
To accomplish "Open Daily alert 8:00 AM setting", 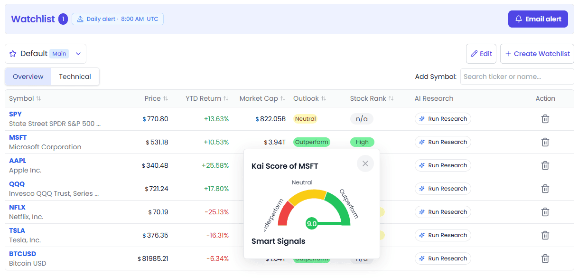I will coord(118,19).
